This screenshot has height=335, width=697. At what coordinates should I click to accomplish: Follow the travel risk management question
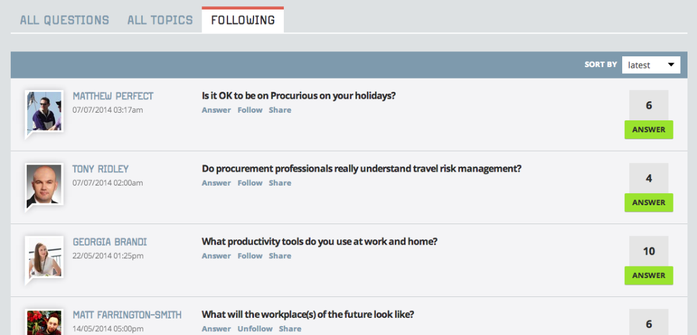pos(250,183)
